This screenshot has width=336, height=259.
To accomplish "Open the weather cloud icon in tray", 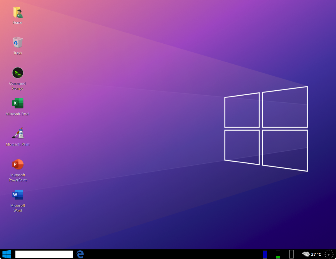I will [306, 254].
